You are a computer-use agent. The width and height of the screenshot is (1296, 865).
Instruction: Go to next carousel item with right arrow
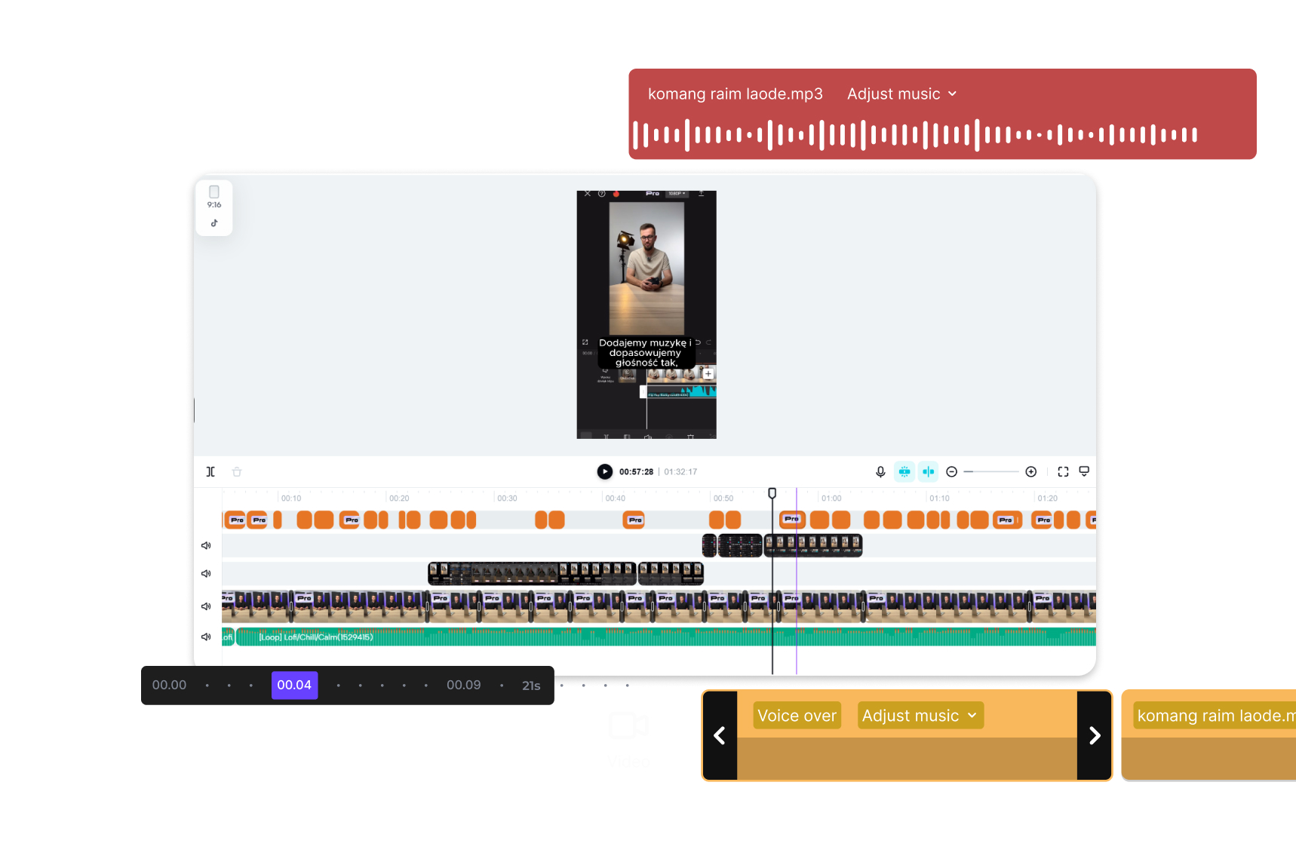point(1095,736)
